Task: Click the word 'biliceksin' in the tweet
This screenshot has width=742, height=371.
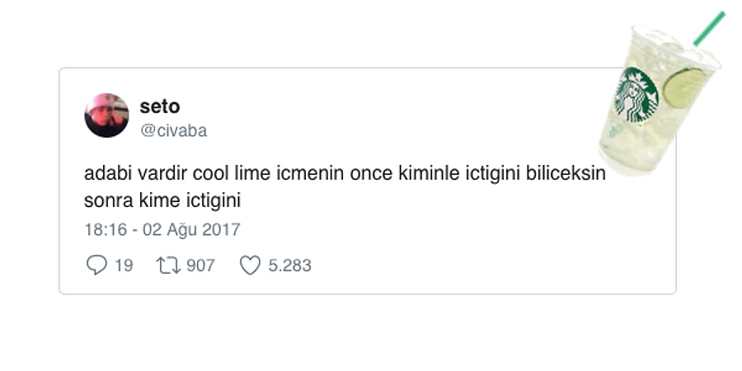Action: click(566, 174)
